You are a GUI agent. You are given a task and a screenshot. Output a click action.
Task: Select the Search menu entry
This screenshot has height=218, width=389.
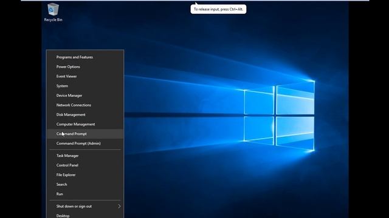click(85, 184)
